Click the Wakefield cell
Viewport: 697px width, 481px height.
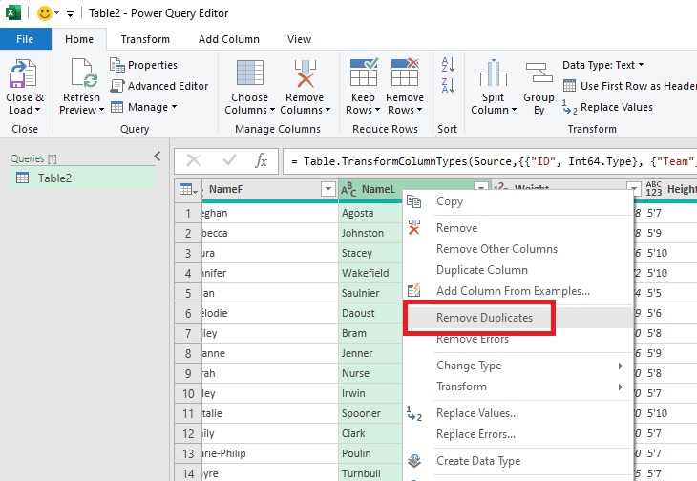tap(370, 273)
